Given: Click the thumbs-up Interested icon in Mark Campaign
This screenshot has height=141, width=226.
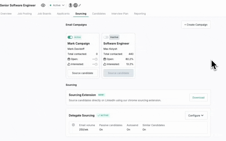Looking at the screenshot, I should (69, 64).
